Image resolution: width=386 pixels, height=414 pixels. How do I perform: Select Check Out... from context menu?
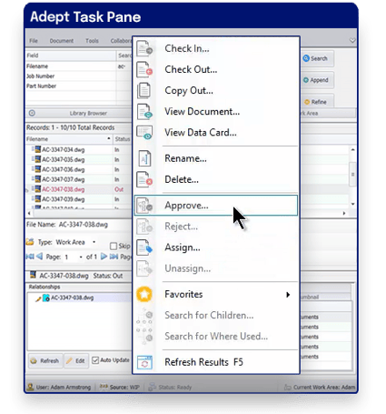point(216,69)
